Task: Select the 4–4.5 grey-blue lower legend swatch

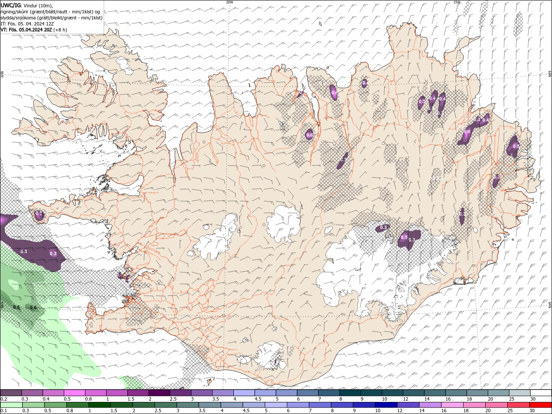Action: 232,405
